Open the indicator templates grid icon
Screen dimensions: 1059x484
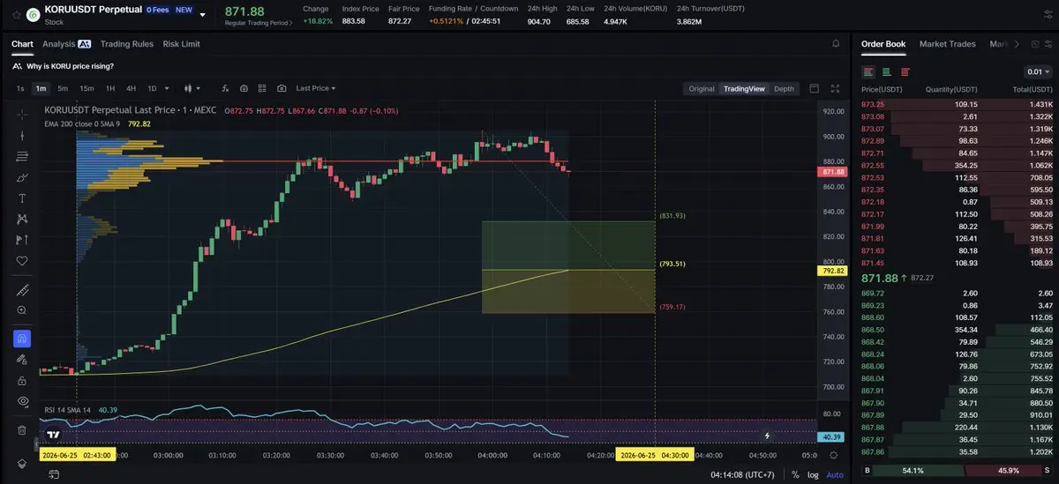click(x=262, y=88)
